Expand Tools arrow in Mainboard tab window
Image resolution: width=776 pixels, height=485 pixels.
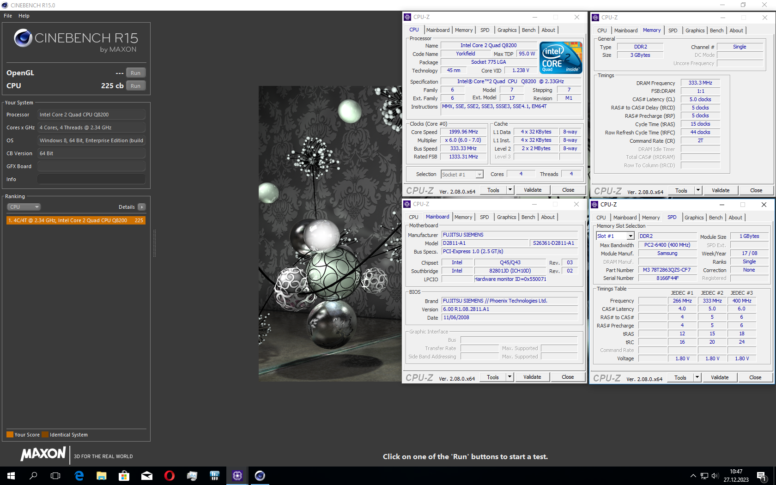[509, 377]
